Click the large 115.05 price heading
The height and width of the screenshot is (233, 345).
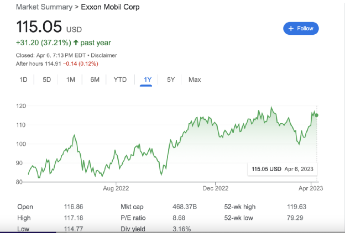pyautogui.click(x=39, y=27)
